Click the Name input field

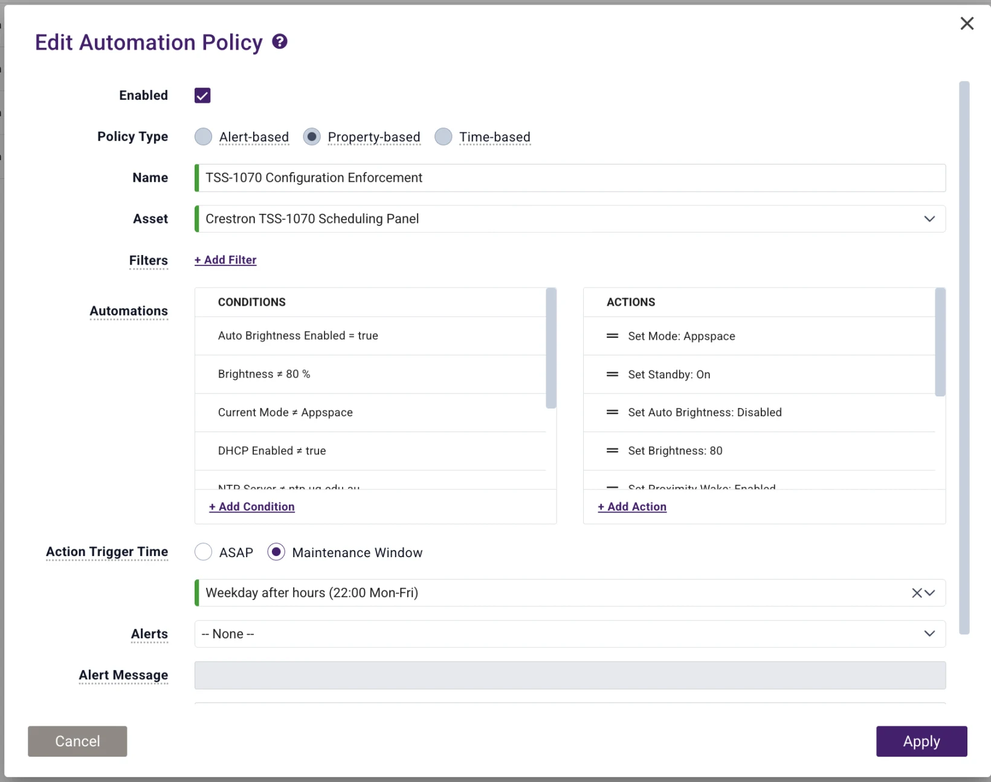(x=570, y=178)
